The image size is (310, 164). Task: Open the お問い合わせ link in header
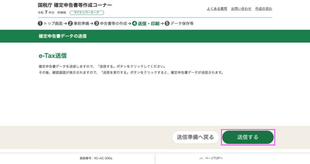click(x=241, y=9)
